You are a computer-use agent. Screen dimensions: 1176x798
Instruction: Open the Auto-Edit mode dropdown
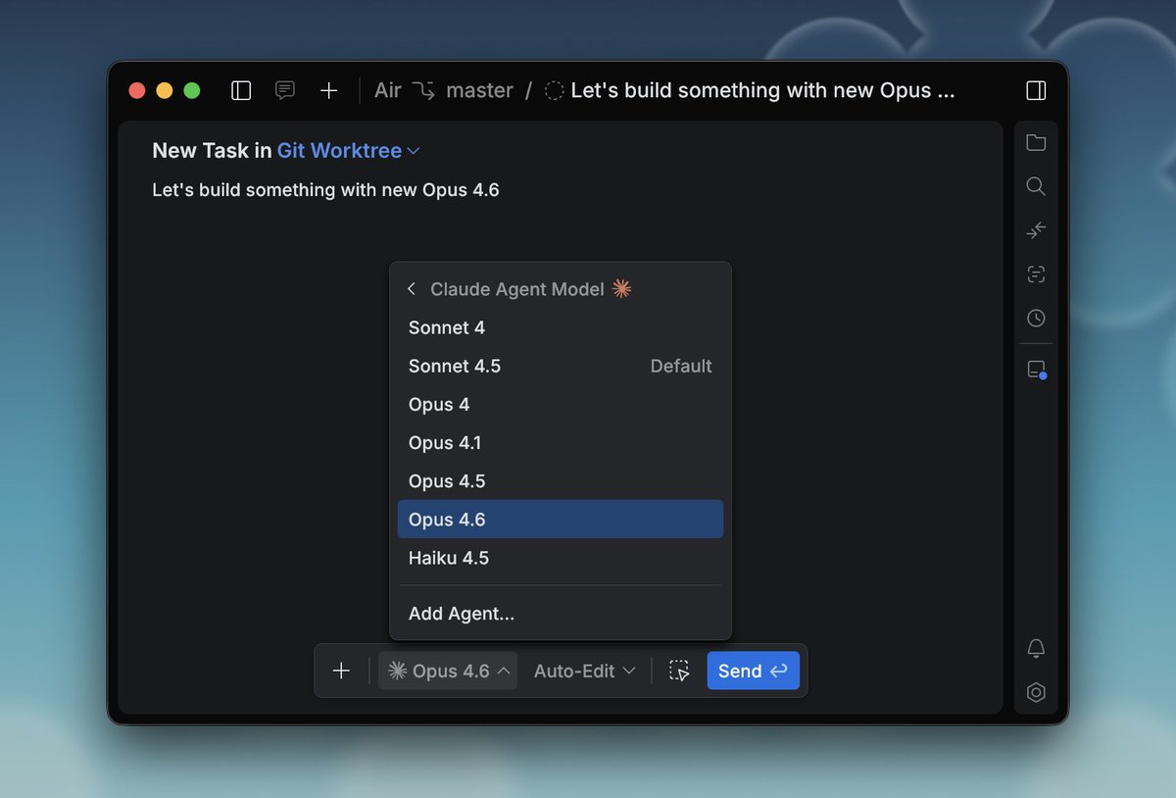(583, 671)
